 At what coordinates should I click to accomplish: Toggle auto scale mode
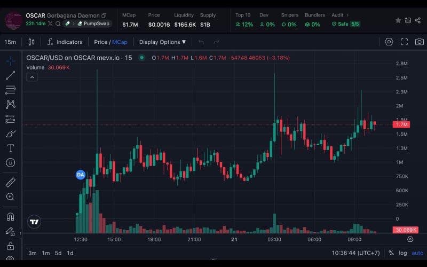click(x=417, y=253)
